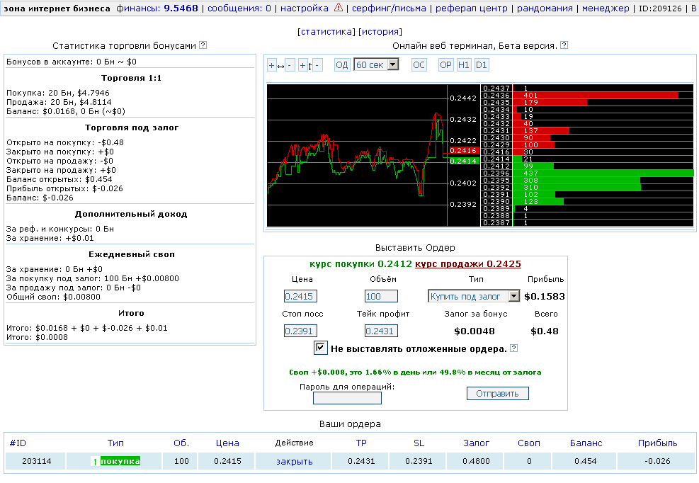The image size is (699, 483).
Task: Click red order book bar at 0.2436
Action: 596,95
